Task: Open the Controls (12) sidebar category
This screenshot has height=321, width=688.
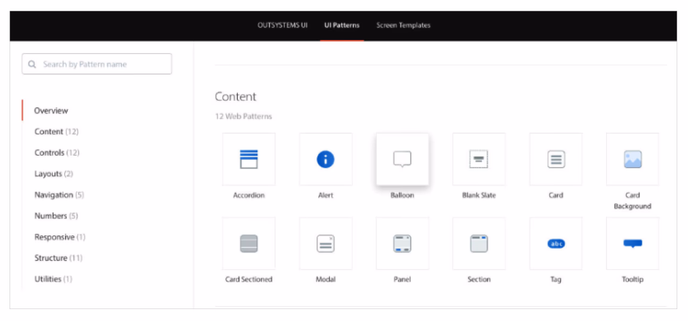Action: [x=57, y=153]
